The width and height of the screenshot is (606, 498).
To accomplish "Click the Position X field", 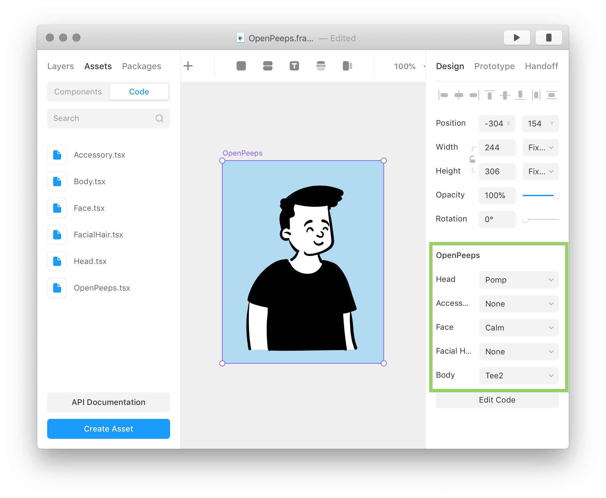I will pos(497,124).
